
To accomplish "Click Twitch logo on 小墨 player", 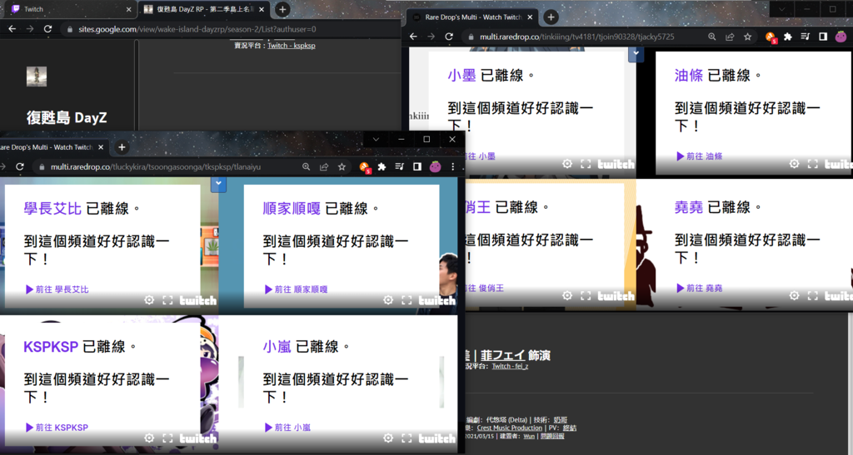I will tap(616, 164).
